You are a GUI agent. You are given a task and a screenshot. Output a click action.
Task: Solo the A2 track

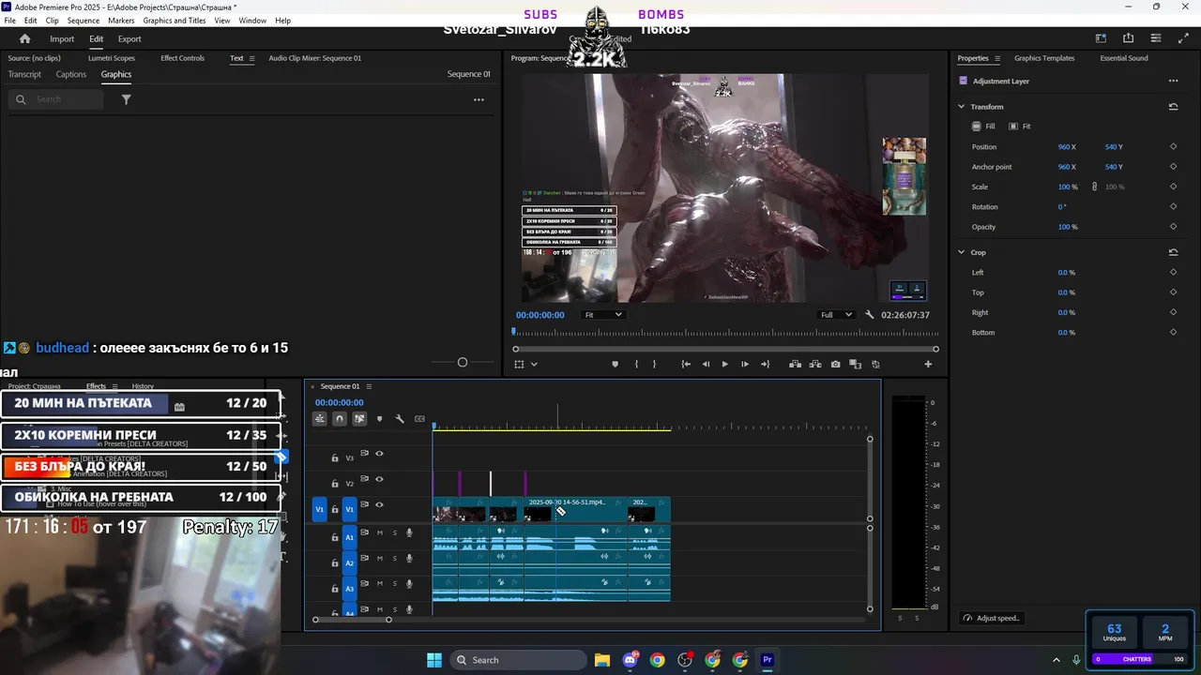[395, 558]
